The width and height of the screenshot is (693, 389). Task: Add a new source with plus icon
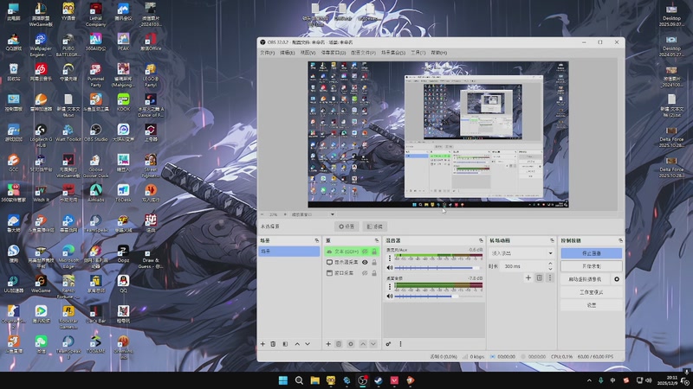tap(328, 344)
